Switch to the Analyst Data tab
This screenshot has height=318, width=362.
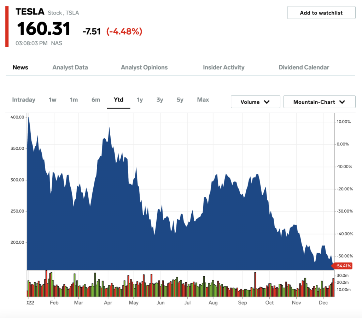coord(70,68)
